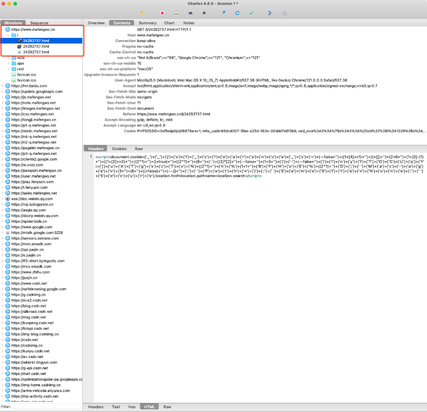Image resolution: width=427 pixels, height=412 pixels.
Task: Select the Headers tab beside Text
Action: tap(96, 407)
